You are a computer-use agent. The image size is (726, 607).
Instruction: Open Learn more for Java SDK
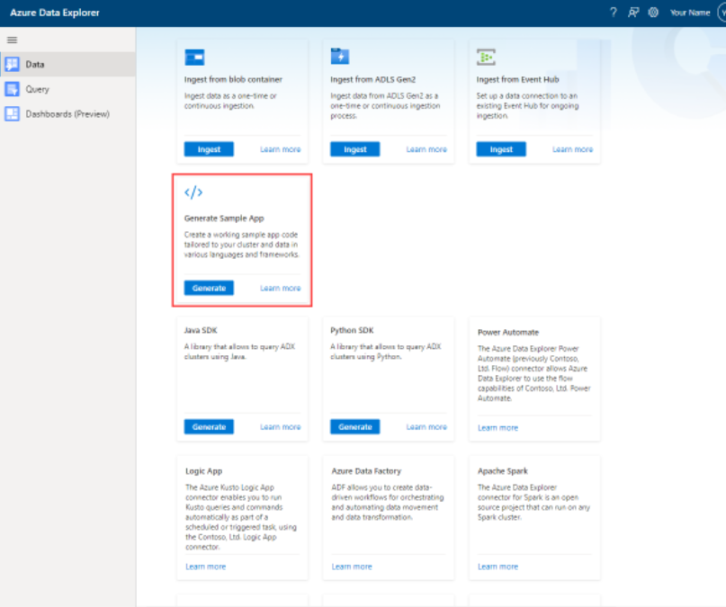(x=280, y=426)
